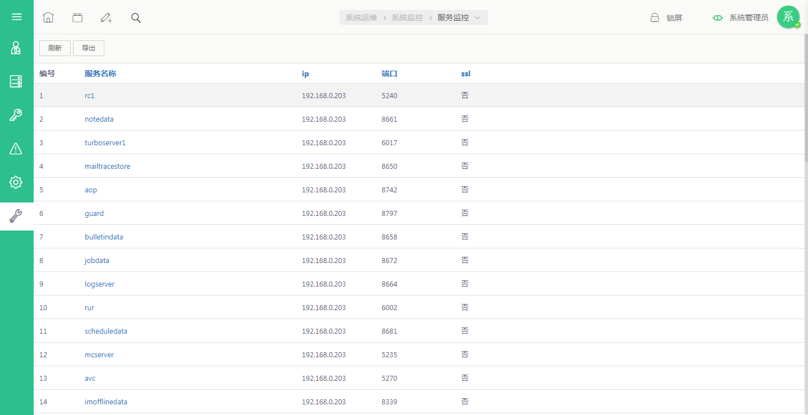Sort by the 编号 column header

pyautogui.click(x=47, y=73)
